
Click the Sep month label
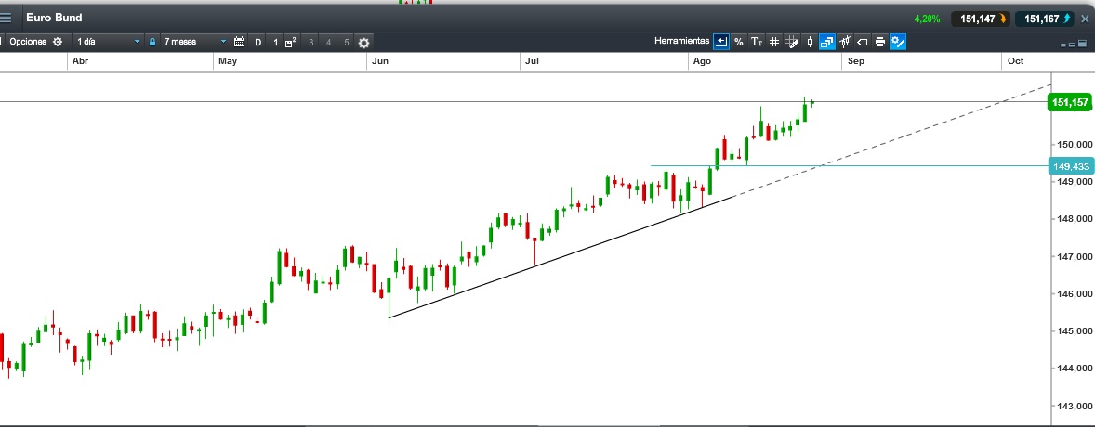coord(856,61)
